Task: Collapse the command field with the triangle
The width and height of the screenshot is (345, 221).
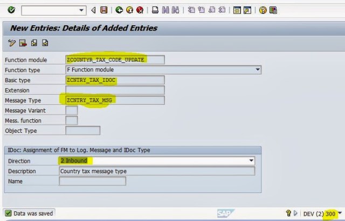Action: 93,10
